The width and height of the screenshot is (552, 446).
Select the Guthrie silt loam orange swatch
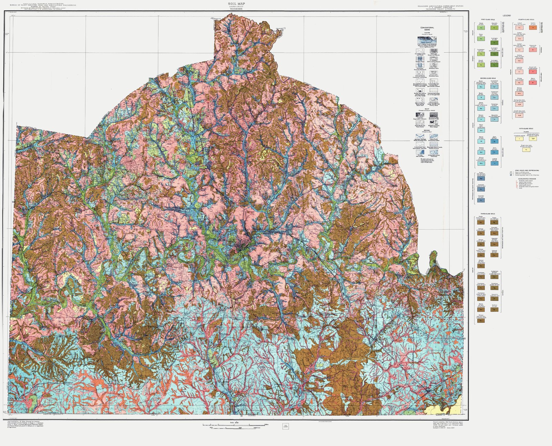533,28
